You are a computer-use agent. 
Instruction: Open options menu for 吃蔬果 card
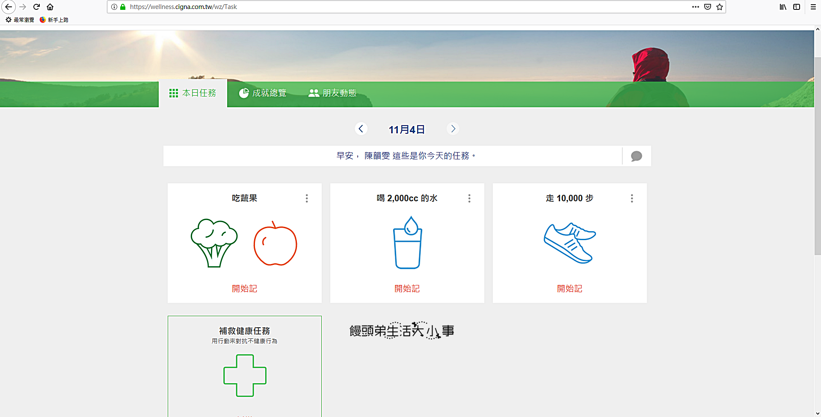307,198
